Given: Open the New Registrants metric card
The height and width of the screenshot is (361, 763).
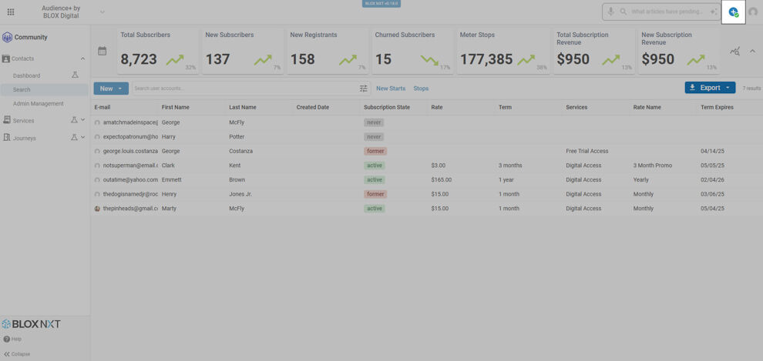Looking at the screenshot, I should pos(328,51).
